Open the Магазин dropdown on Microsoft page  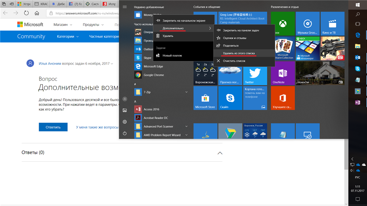click(63, 25)
